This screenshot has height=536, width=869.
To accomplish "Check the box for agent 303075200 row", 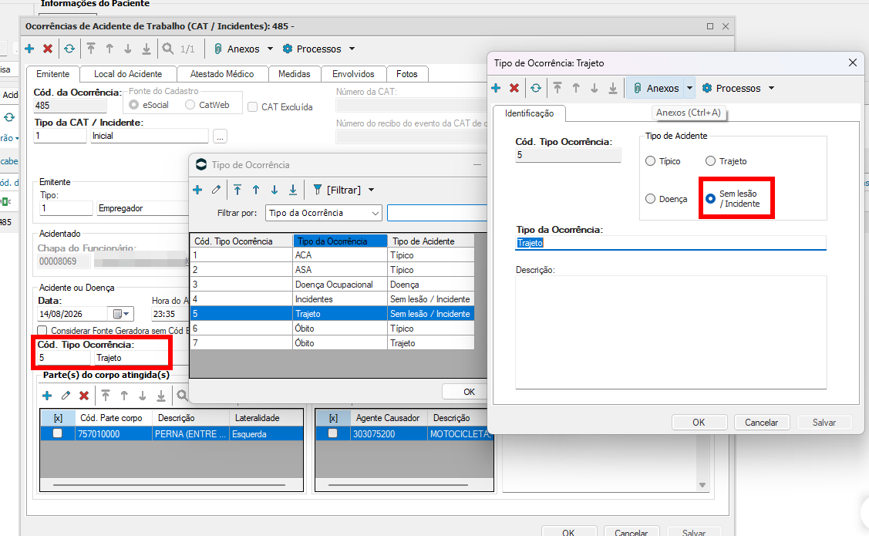I will pyautogui.click(x=332, y=433).
